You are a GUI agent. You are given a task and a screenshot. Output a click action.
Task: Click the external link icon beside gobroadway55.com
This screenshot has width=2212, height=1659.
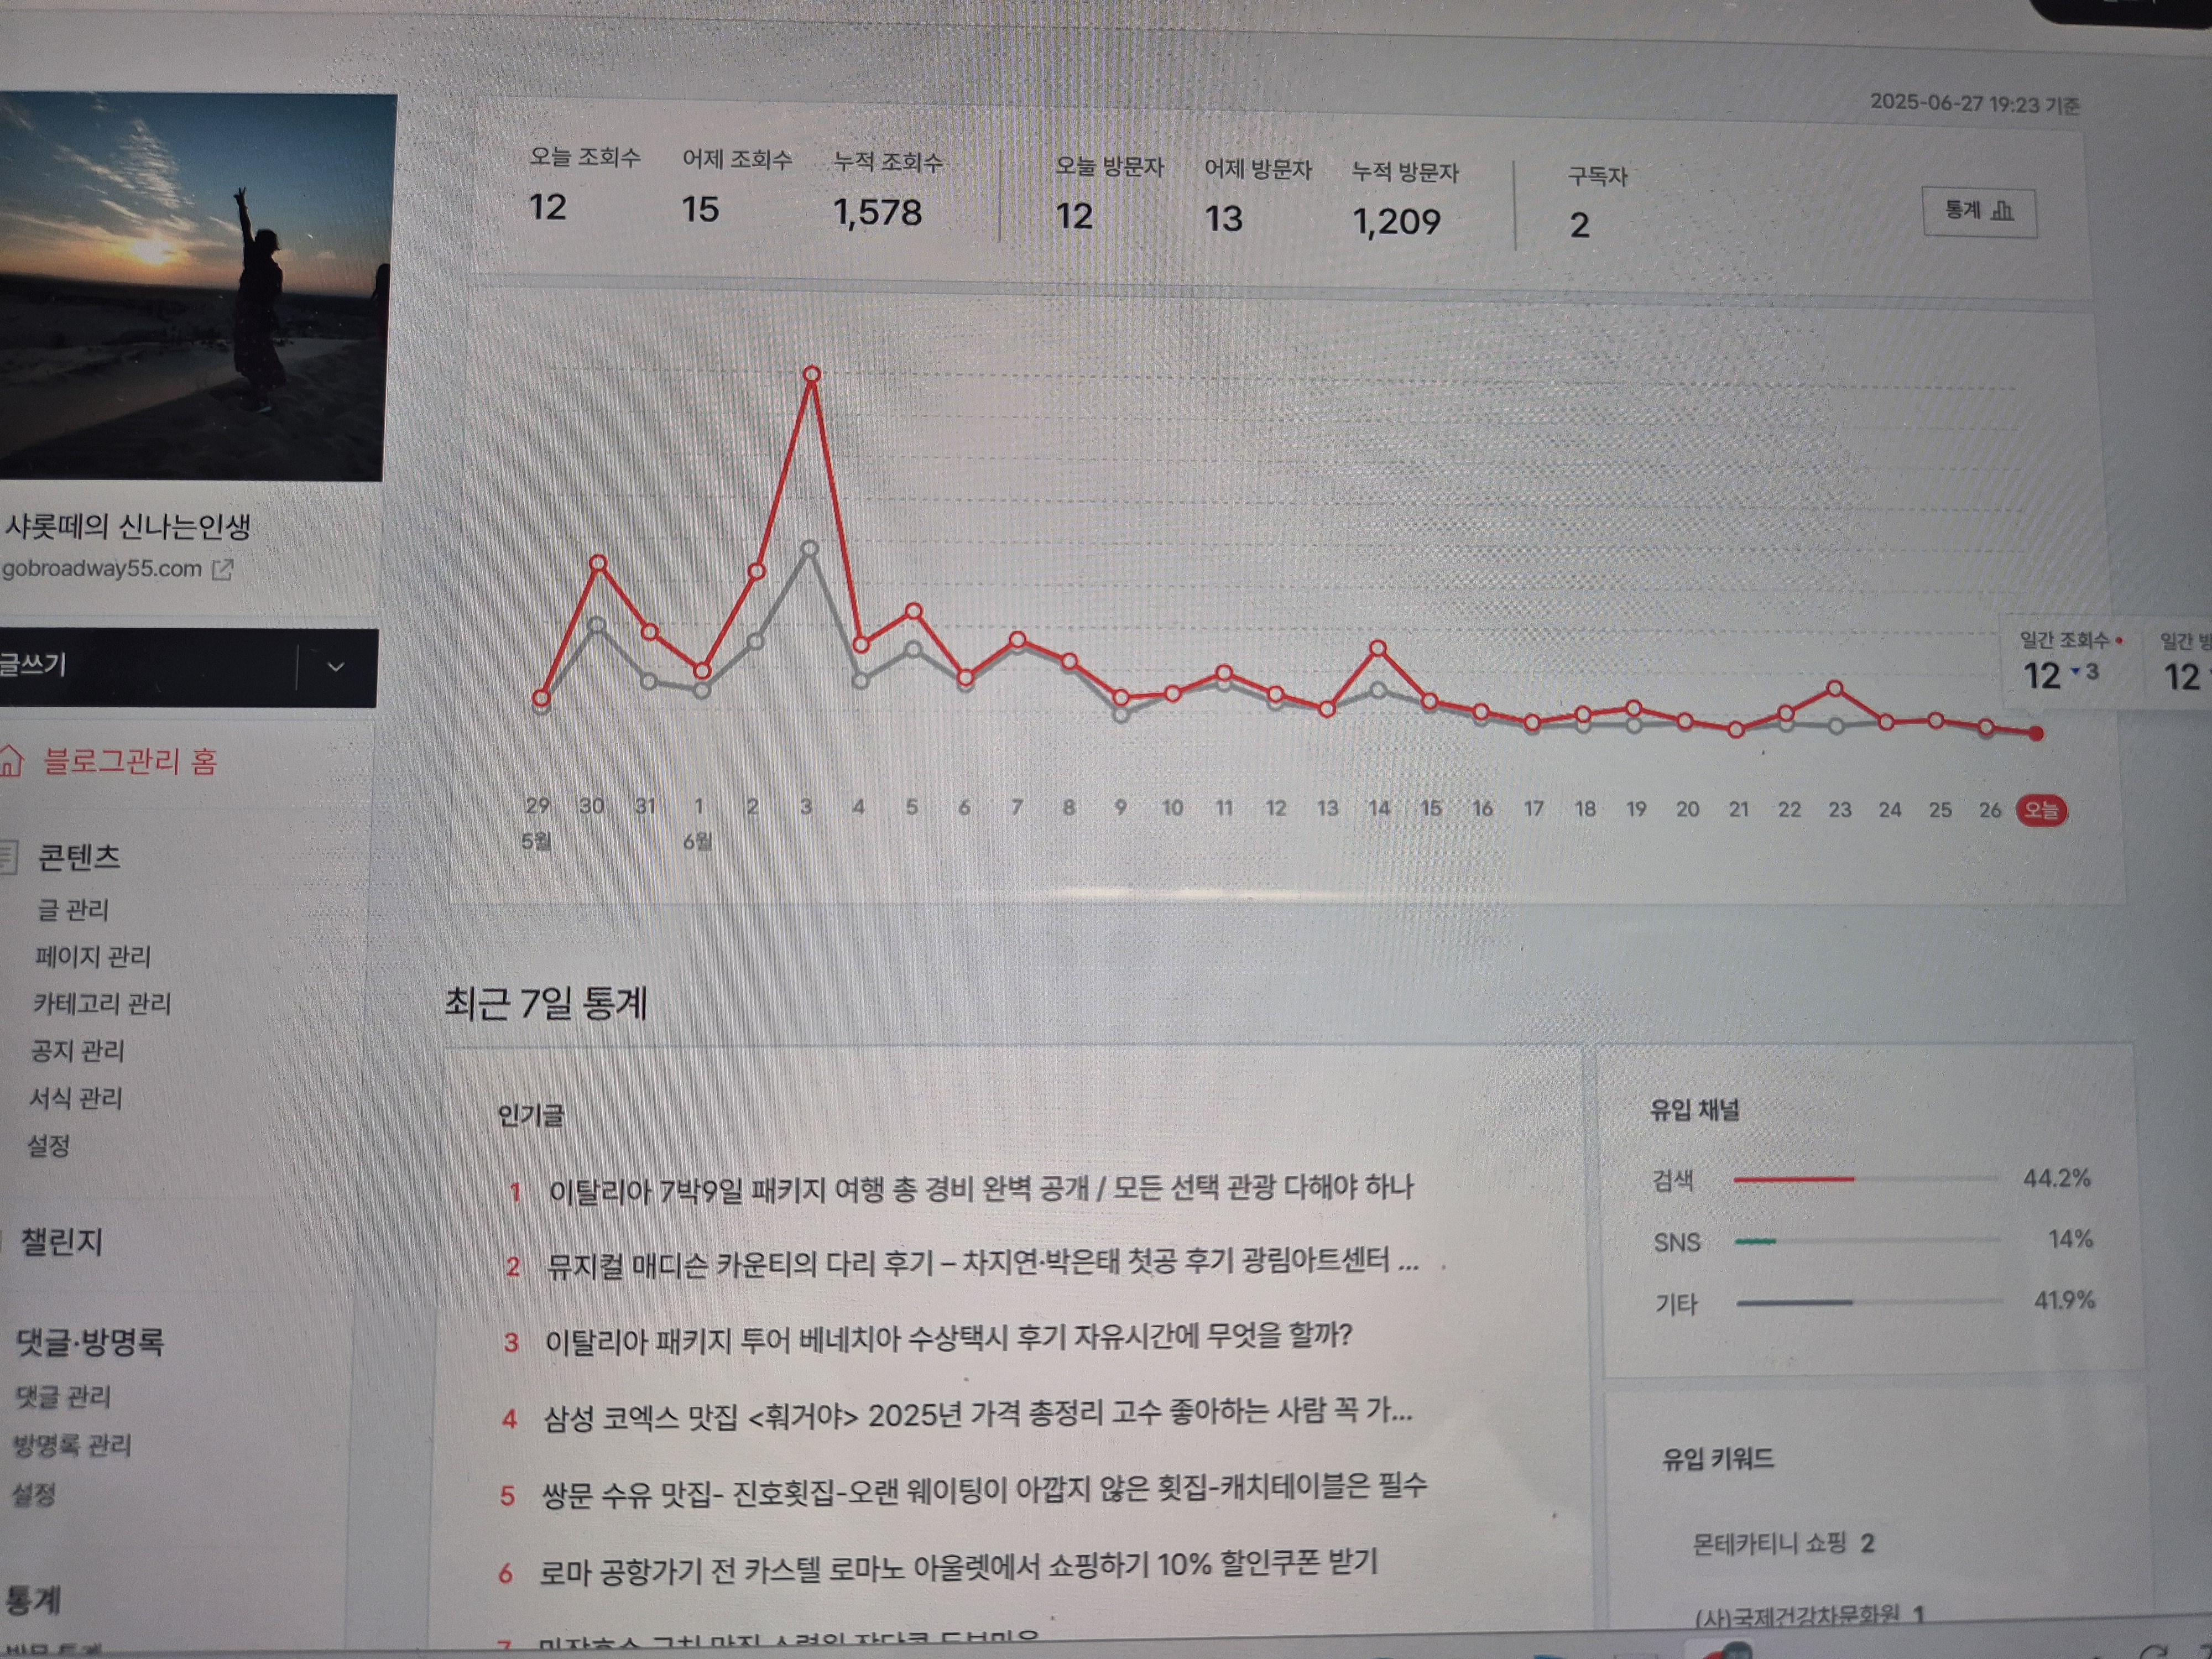(x=222, y=569)
